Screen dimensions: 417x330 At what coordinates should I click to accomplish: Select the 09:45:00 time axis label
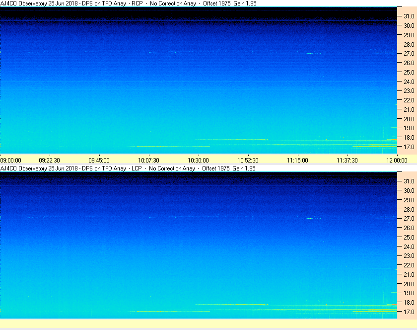(x=99, y=161)
